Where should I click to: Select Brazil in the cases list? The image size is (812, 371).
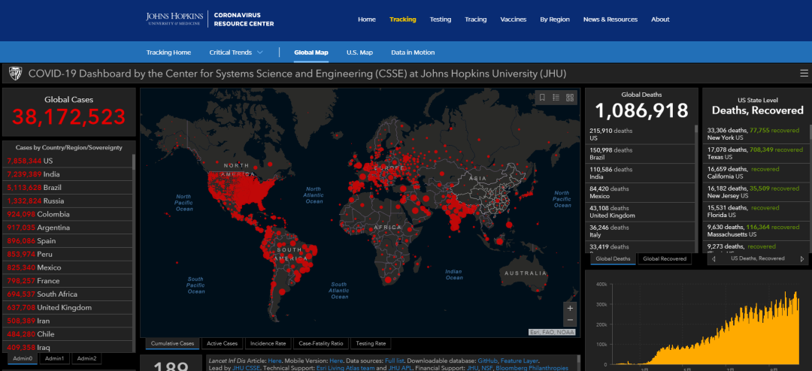[x=68, y=187]
